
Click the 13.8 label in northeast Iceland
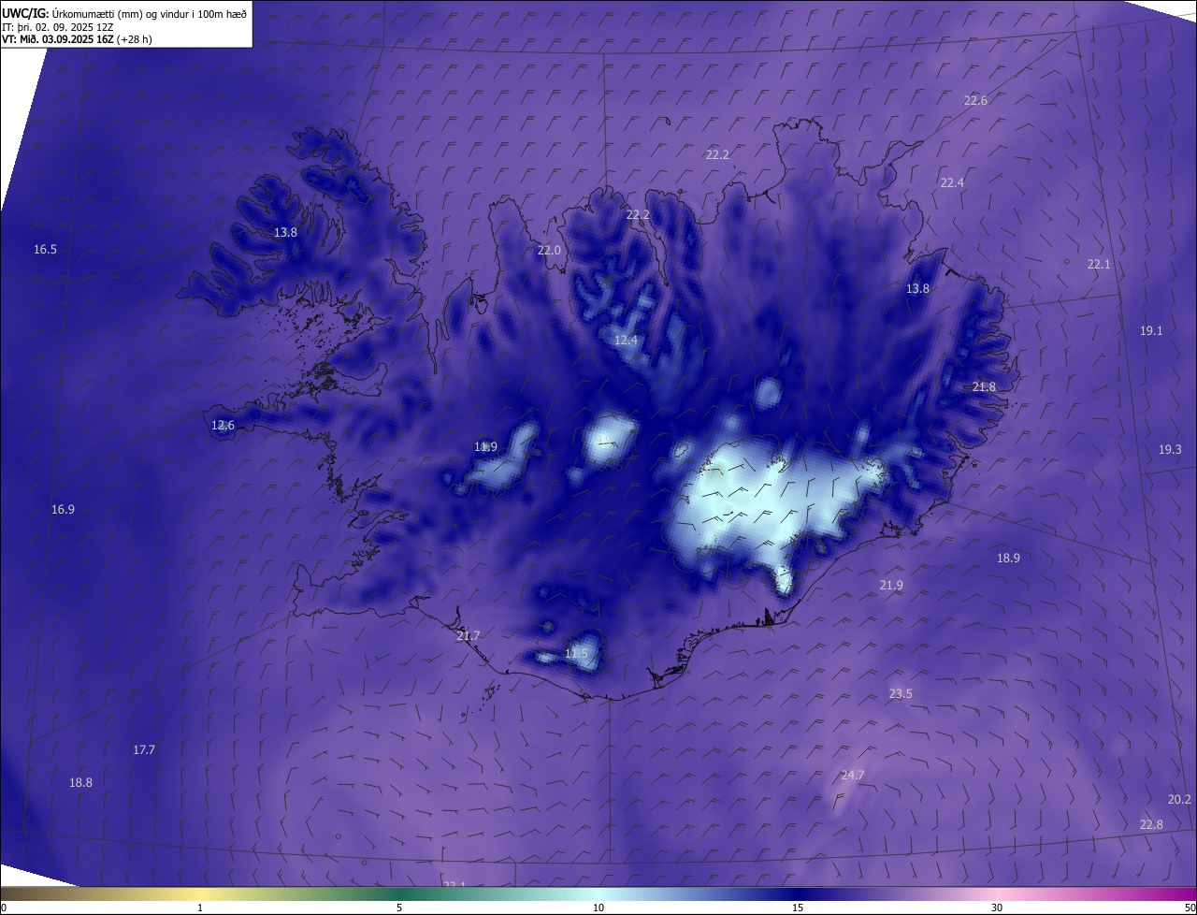coord(917,288)
